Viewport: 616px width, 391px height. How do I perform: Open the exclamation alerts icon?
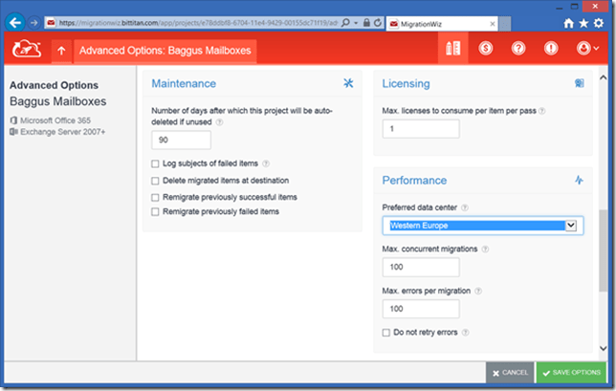551,49
